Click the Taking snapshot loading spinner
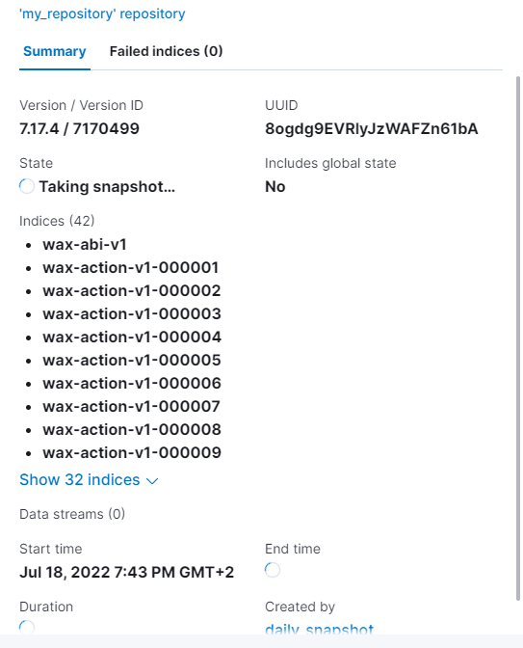 pyautogui.click(x=27, y=186)
